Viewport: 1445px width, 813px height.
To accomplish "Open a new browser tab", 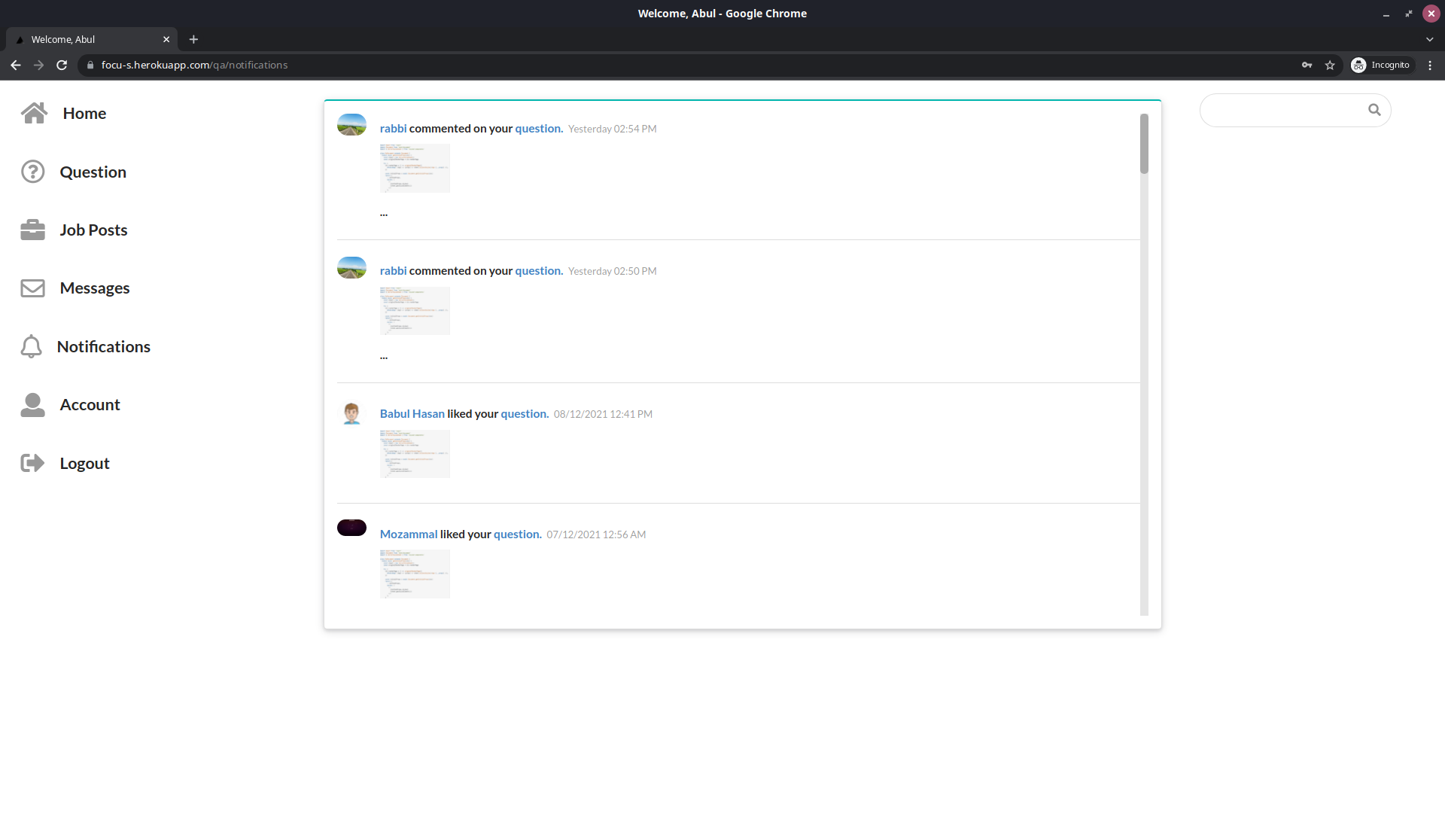I will pos(193,39).
